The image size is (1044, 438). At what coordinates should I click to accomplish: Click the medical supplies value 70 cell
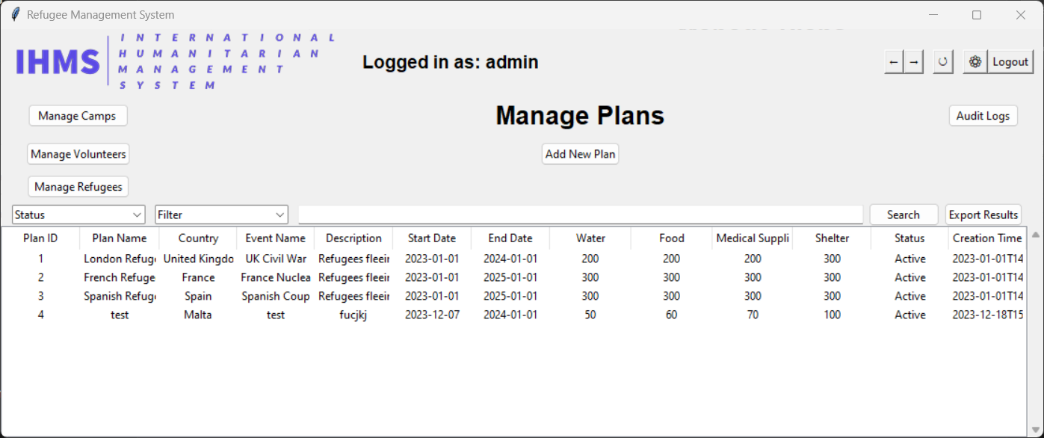[753, 315]
